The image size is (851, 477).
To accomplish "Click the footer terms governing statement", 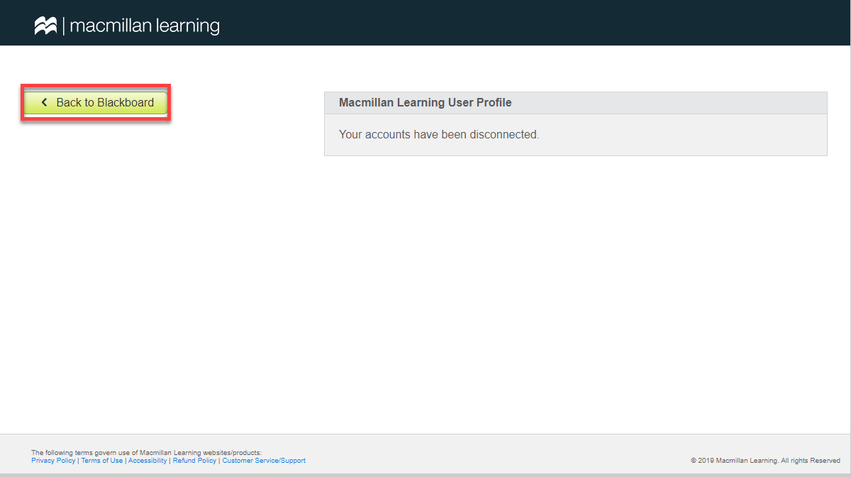I will (x=146, y=452).
